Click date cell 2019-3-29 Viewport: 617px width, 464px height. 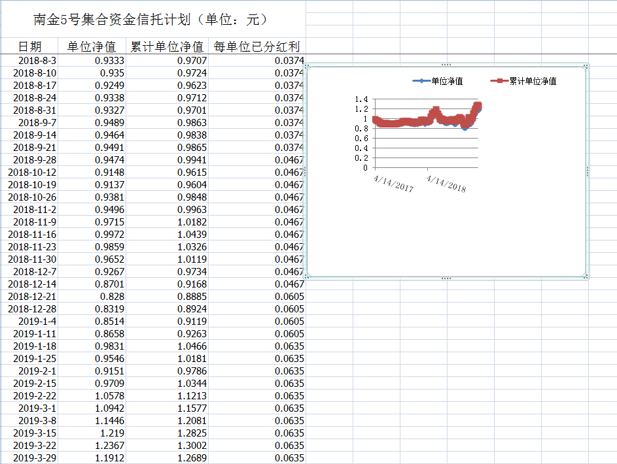point(29,457)
